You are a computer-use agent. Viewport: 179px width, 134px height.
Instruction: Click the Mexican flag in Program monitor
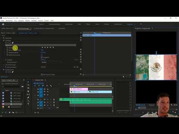pos(156,67)
